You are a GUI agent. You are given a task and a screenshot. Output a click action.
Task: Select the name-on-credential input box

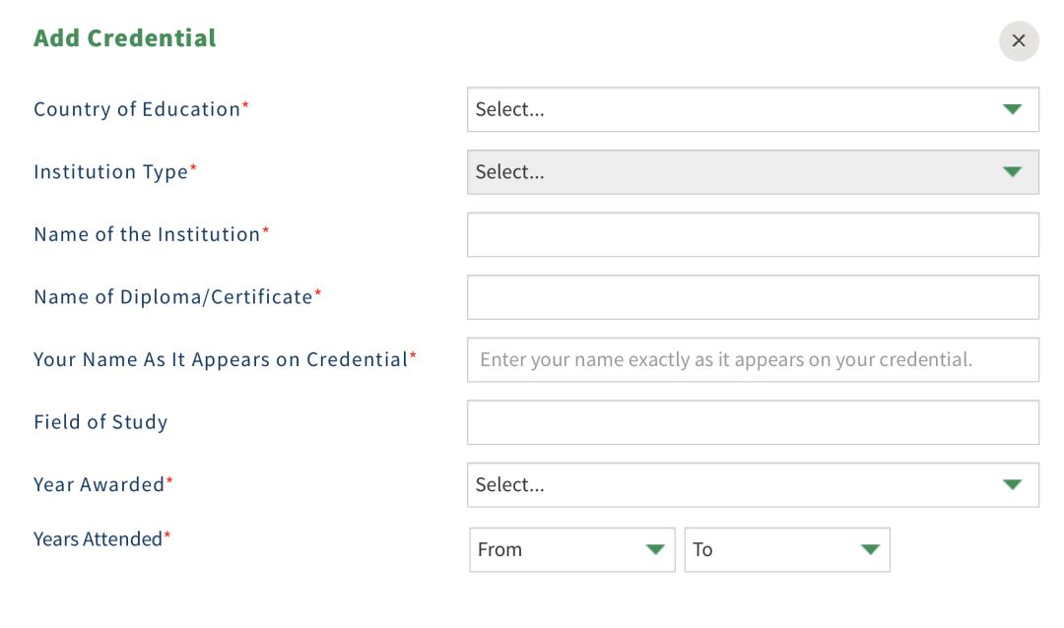(x=753, y=359)
